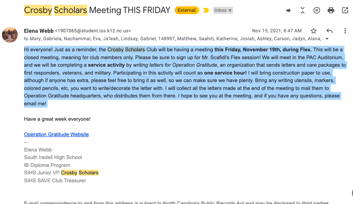The width and height of the screenshot is (353, 204).
Task: Star the Crosby Scholars email
Action: point(314,31)
